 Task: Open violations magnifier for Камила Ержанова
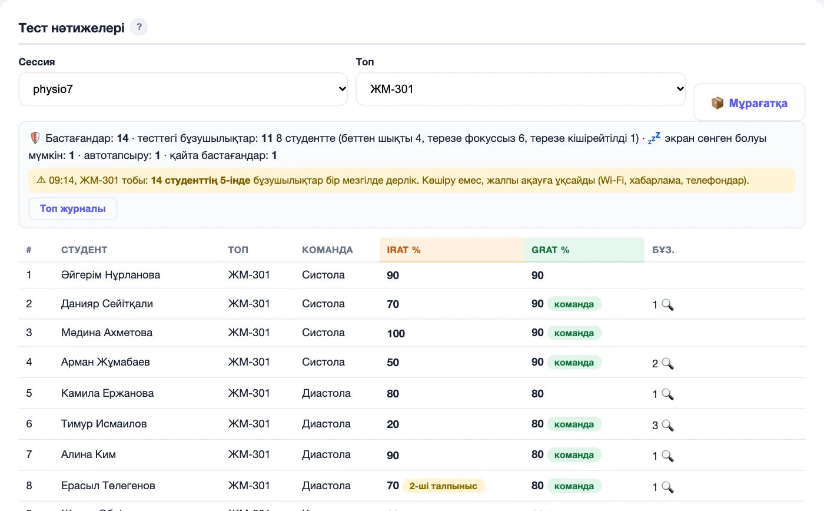(667, 394)
